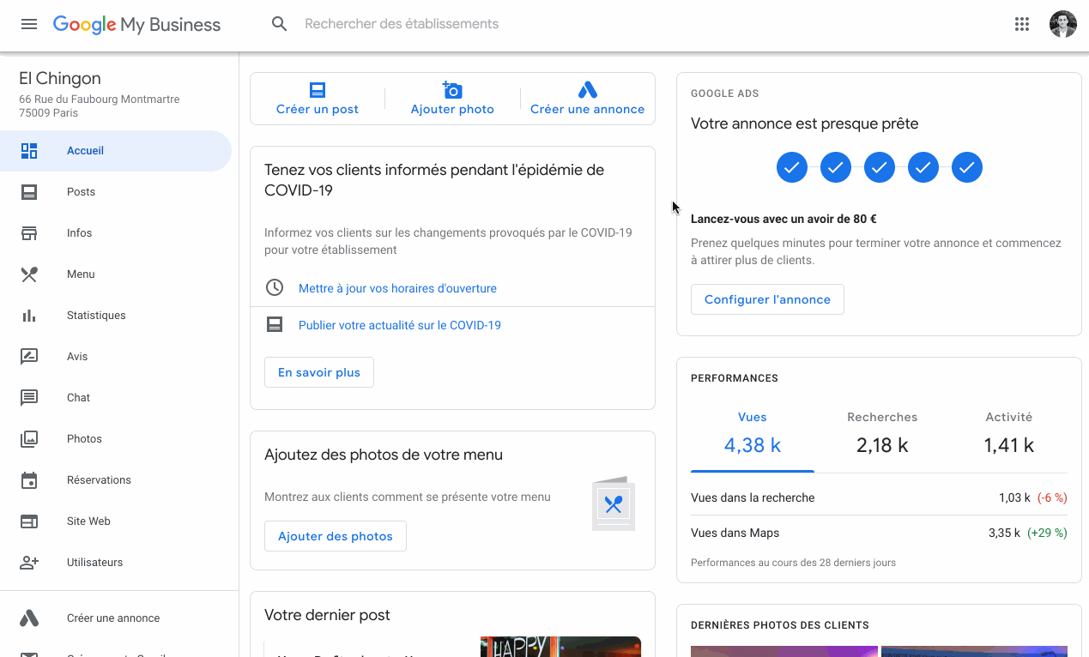Viewport: 1089px width, 657px height.
Task: Open Posts in the sidebar
Action: pyautogui.click(x=116, y=192)
